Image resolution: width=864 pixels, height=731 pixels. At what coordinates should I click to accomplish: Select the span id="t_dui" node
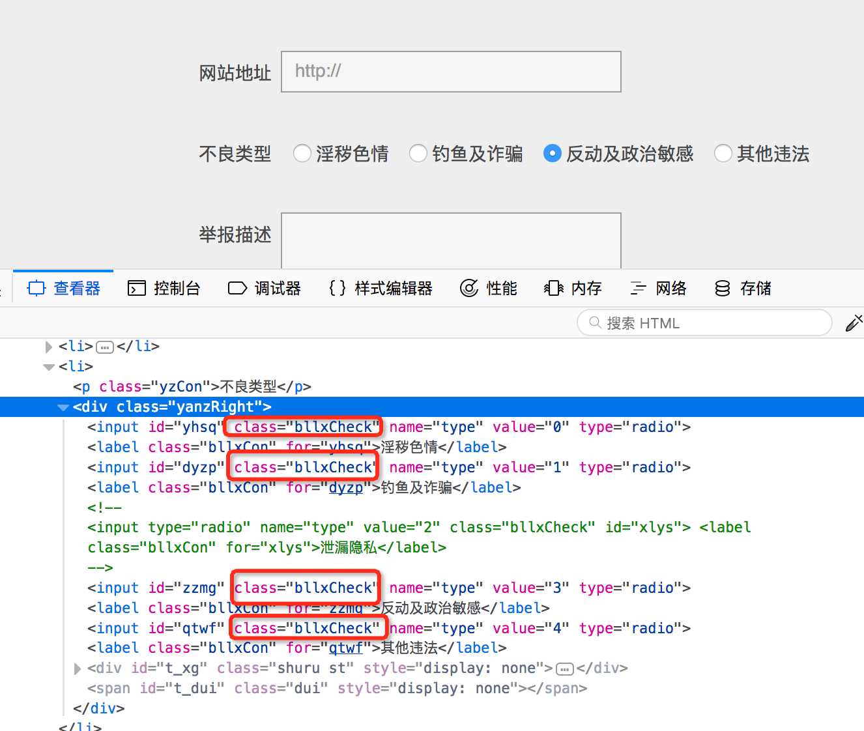coord(338,689)
